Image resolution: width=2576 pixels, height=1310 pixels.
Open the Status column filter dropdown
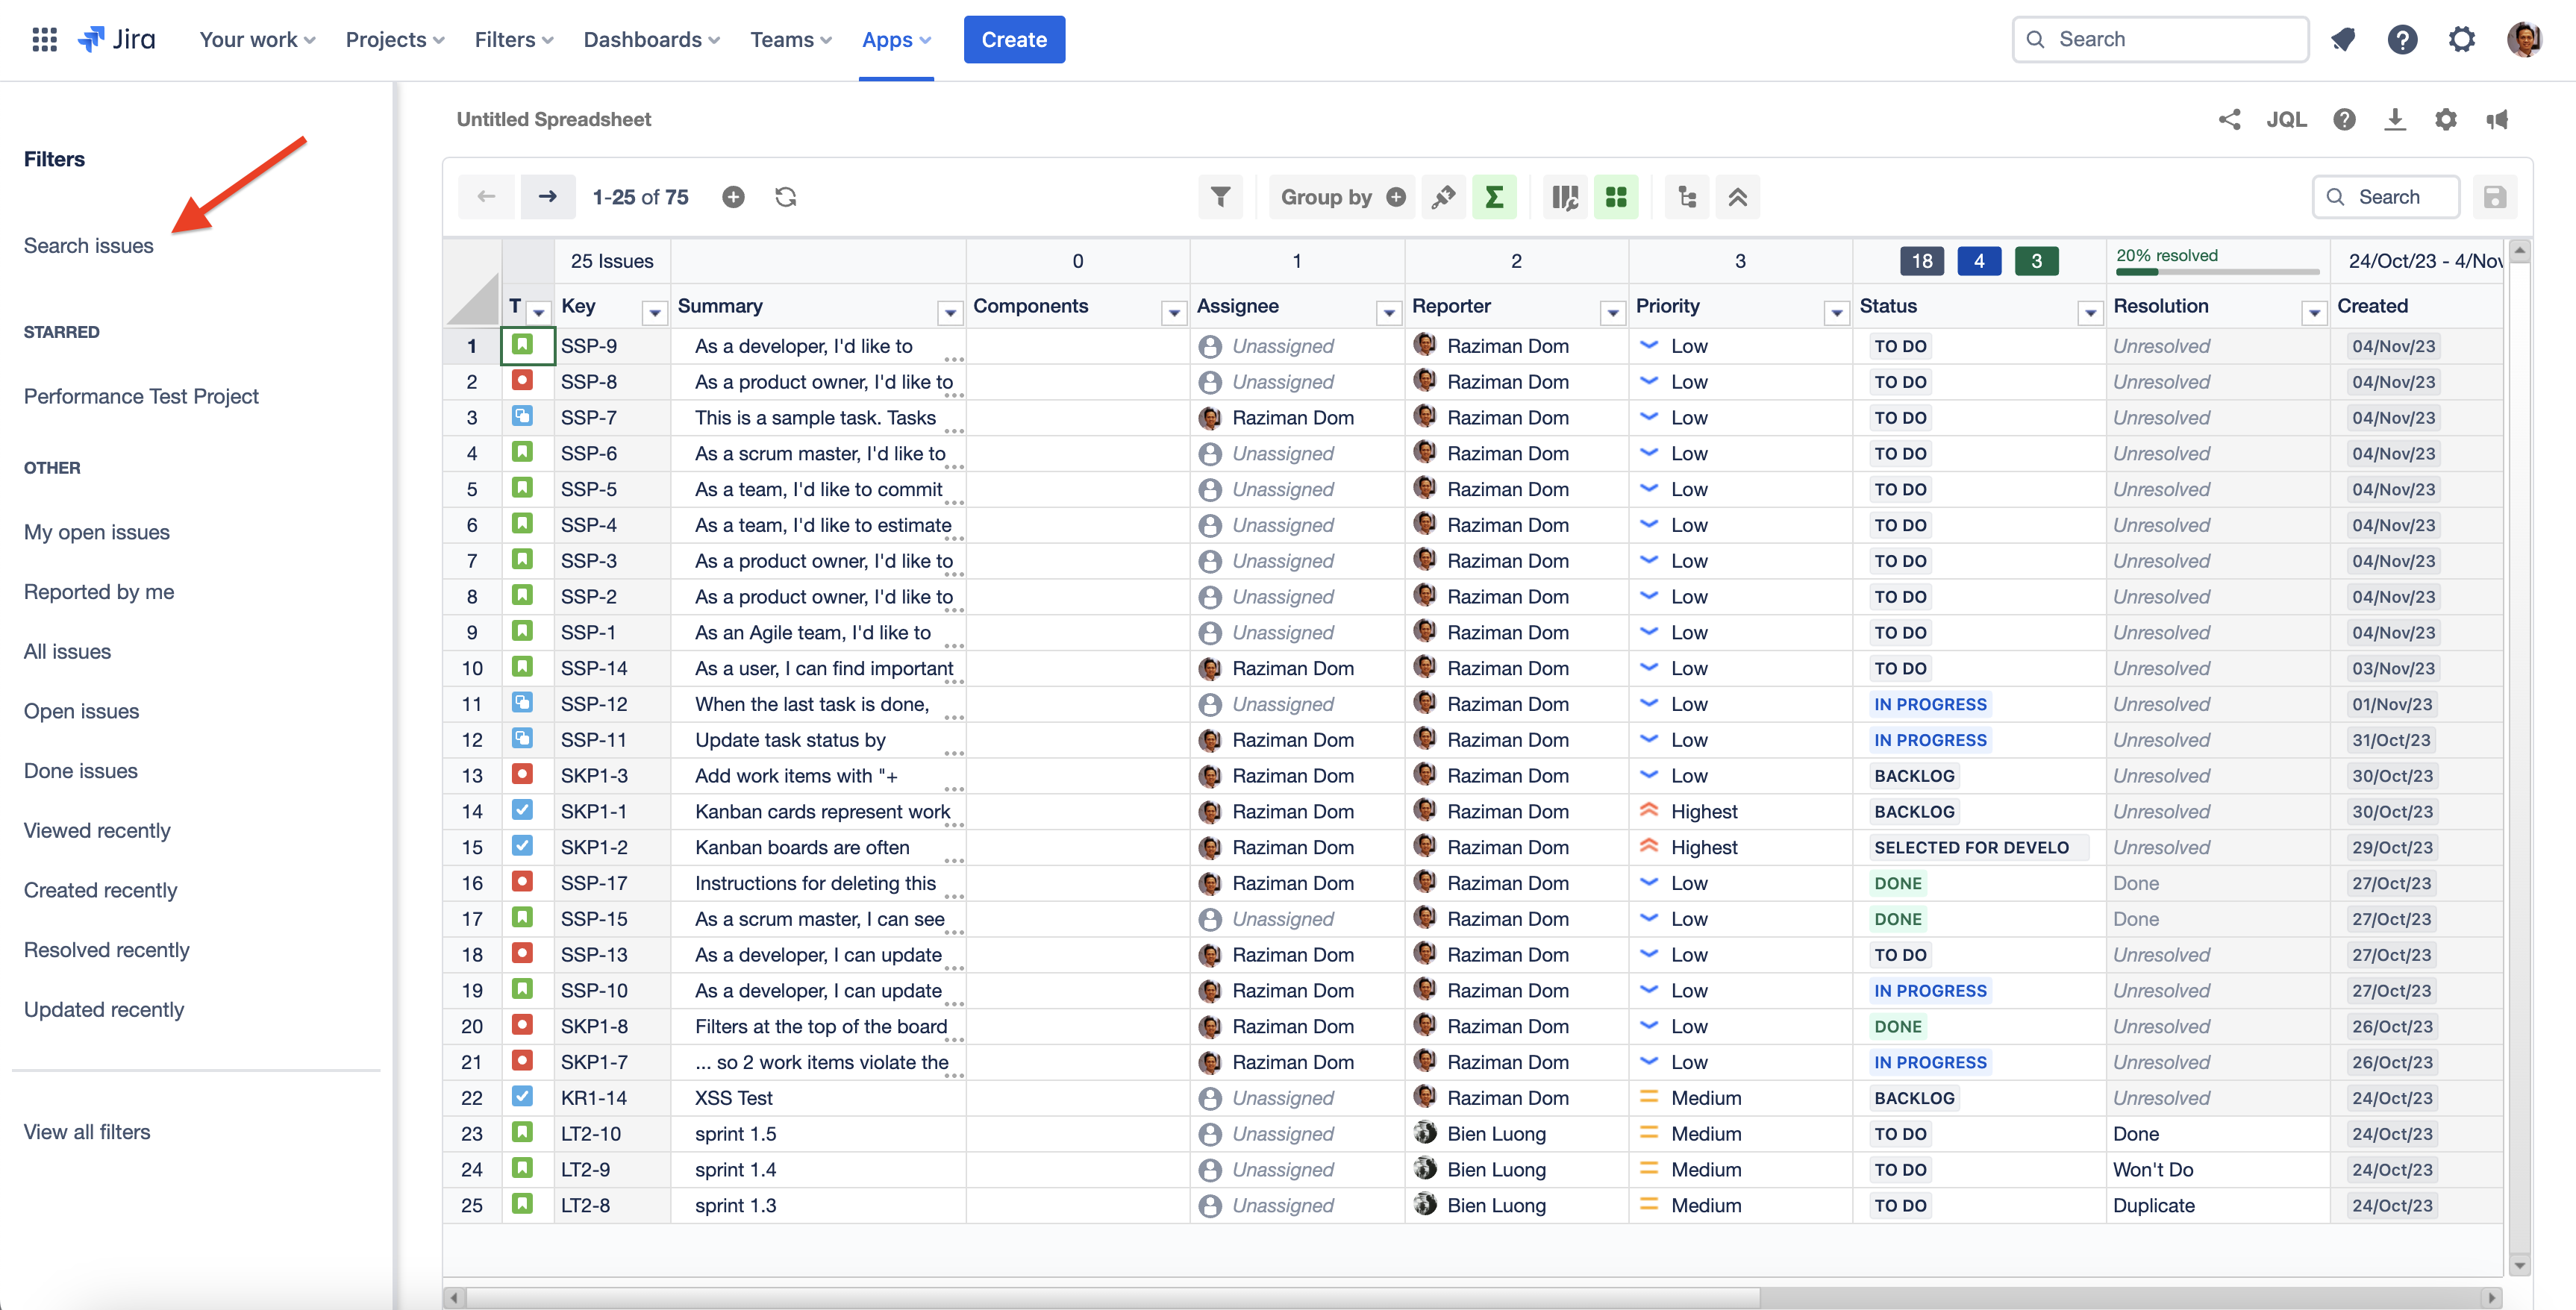pos(2090,314)
